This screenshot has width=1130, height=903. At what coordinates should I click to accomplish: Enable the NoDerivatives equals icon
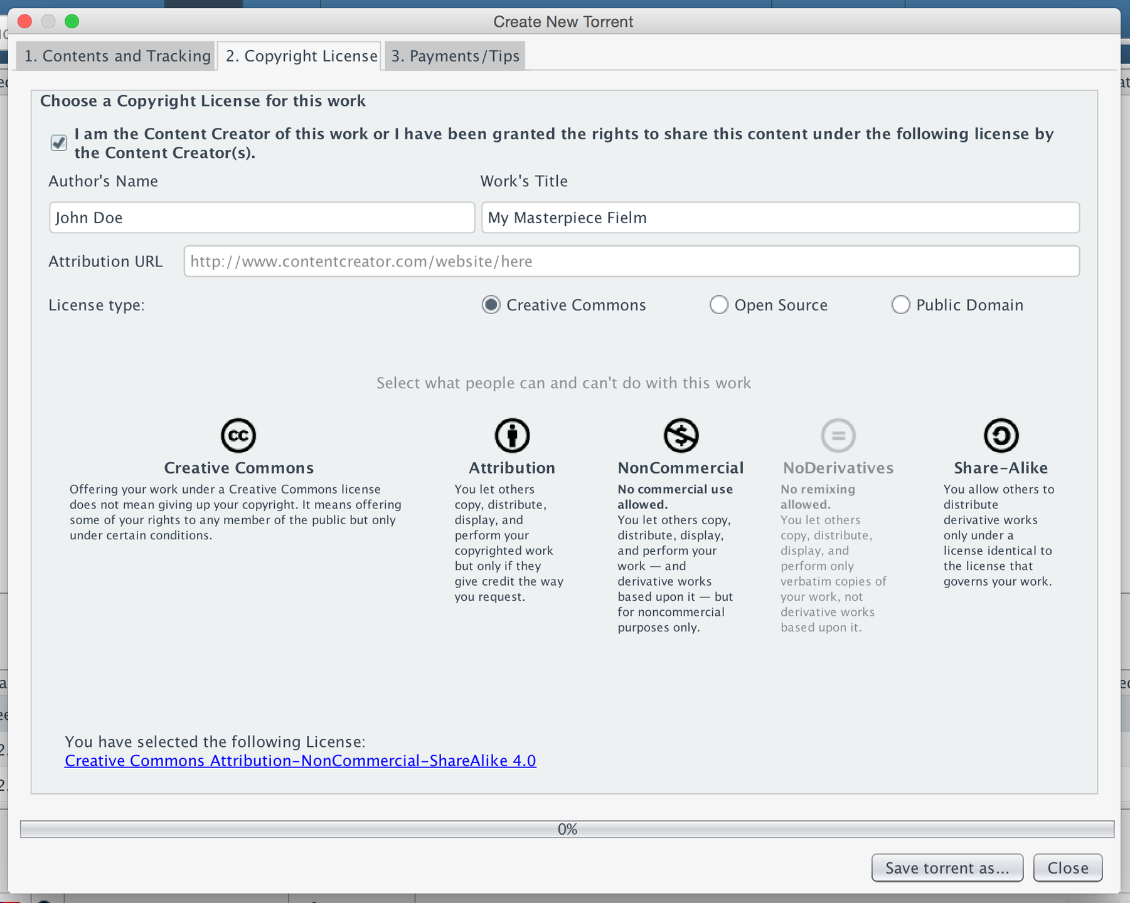838,435
